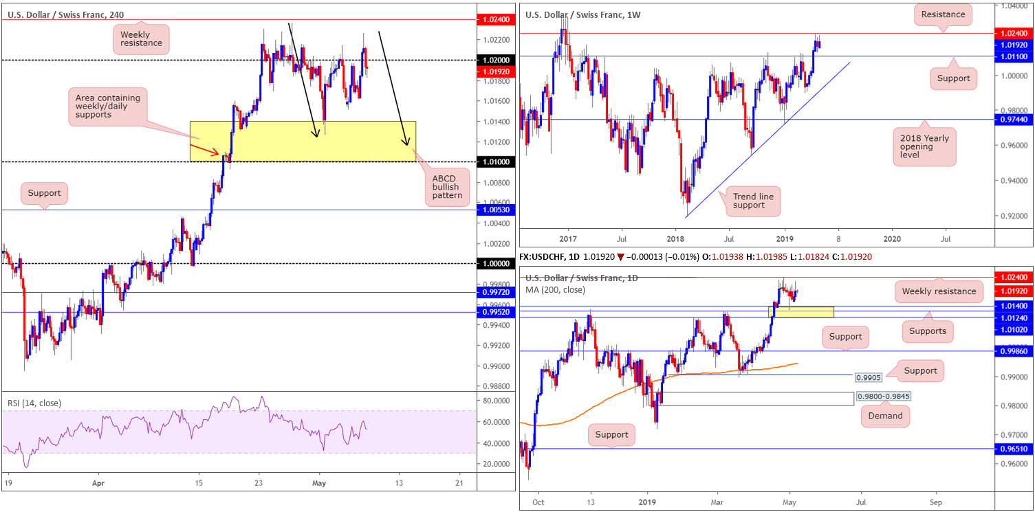Select the 'Supports' callout on the daily chart
The image size is (1035, 512).
click(928, 331)
